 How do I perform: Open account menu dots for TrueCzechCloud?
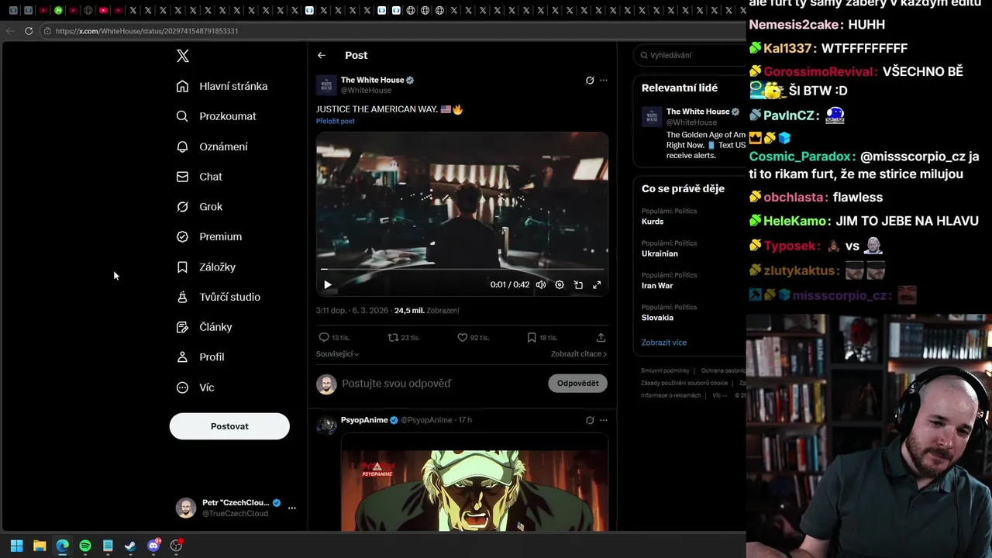tap(292, 508)
